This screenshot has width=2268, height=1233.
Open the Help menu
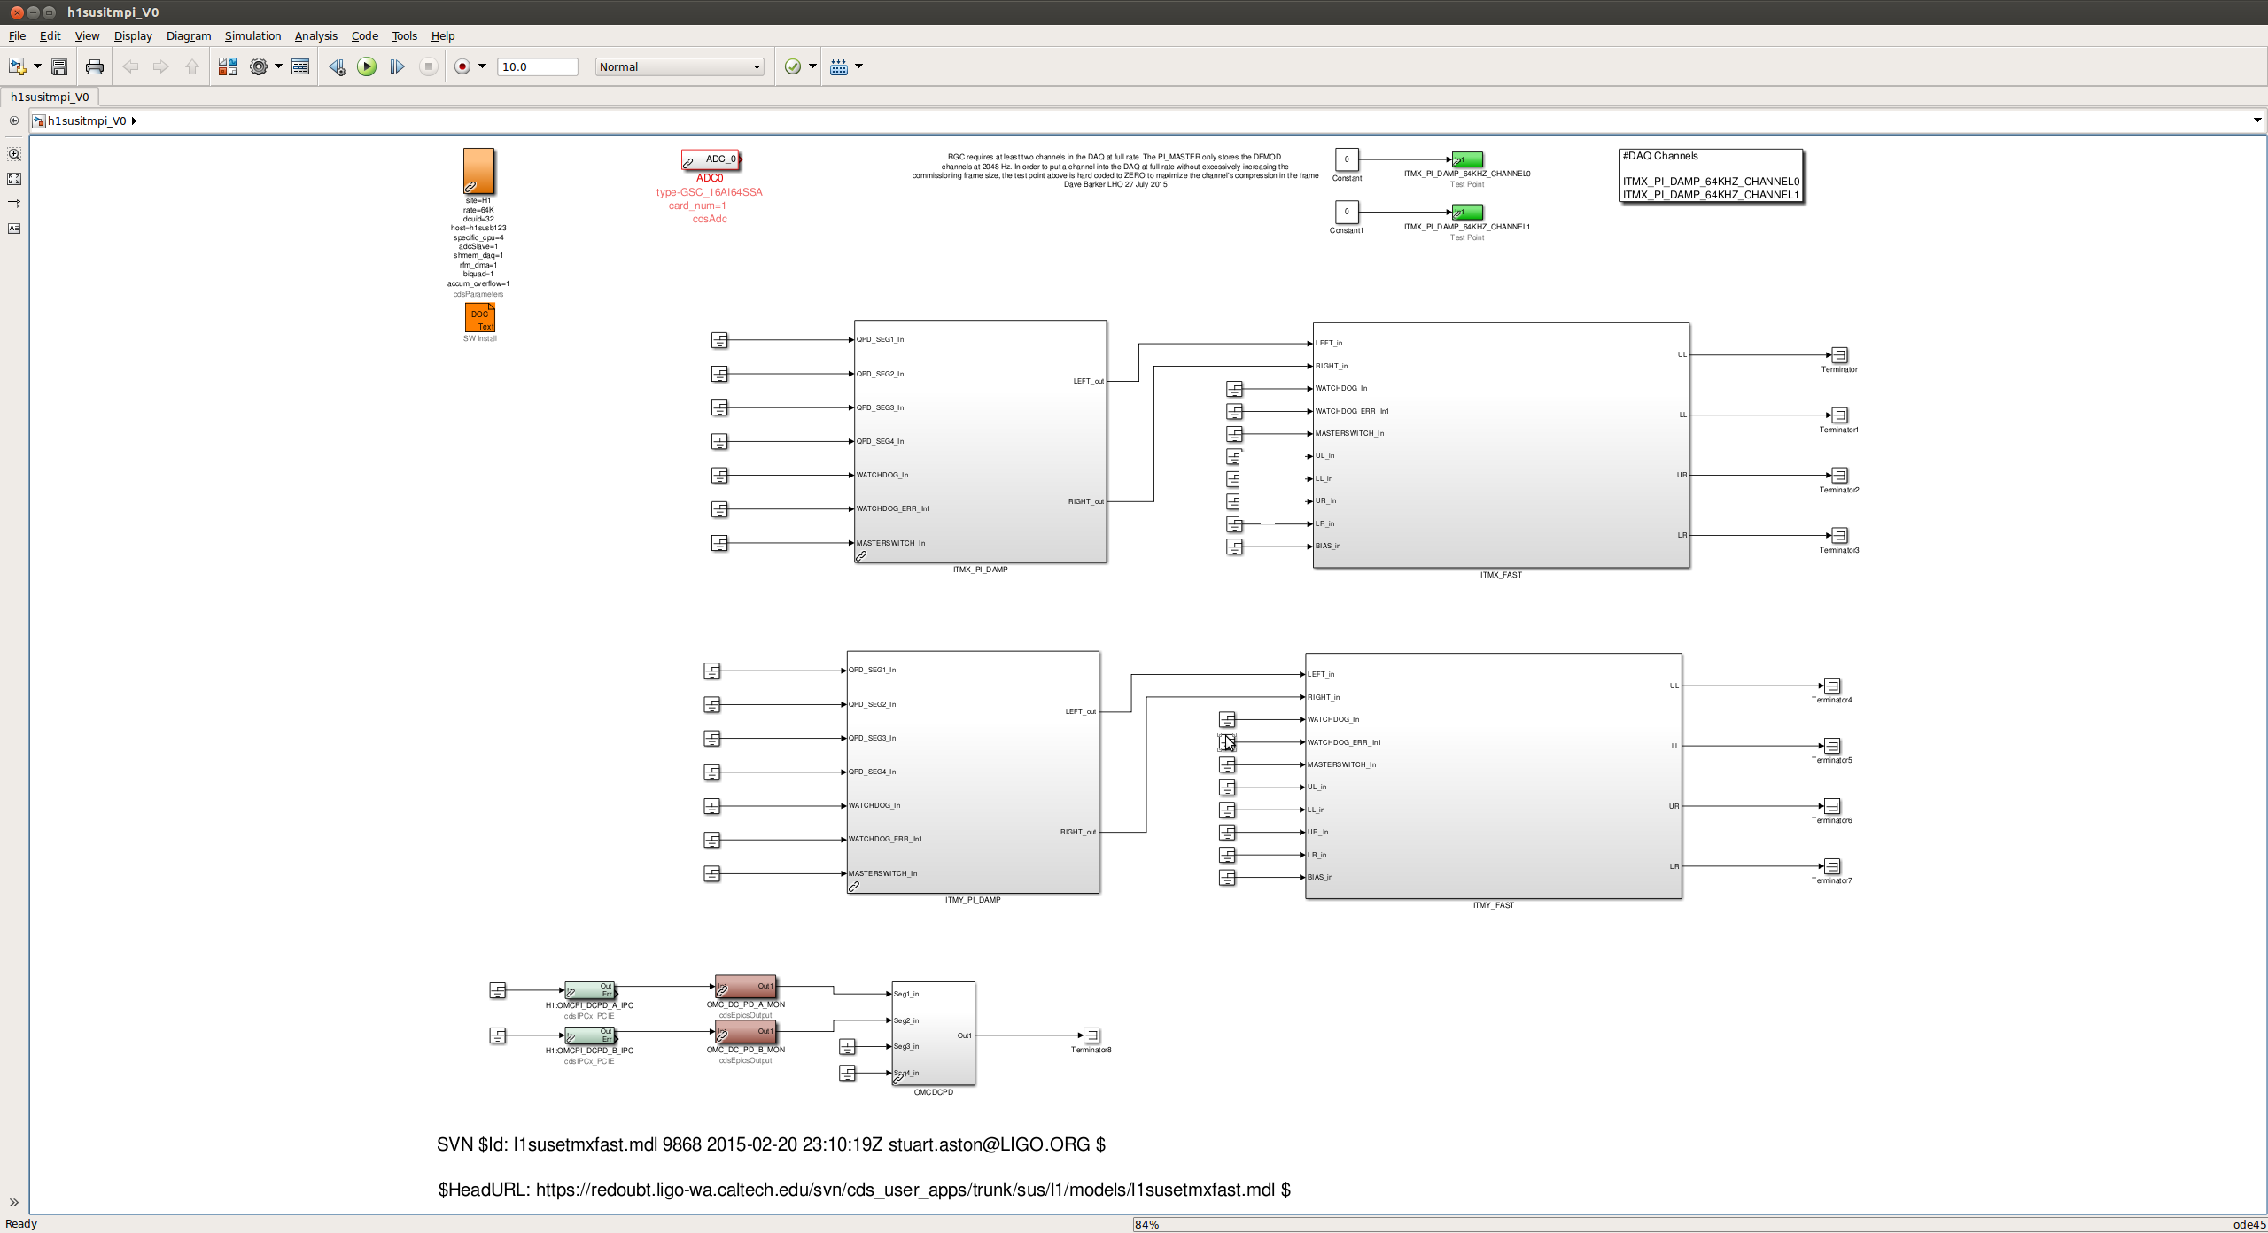click(x=443, y=36)
